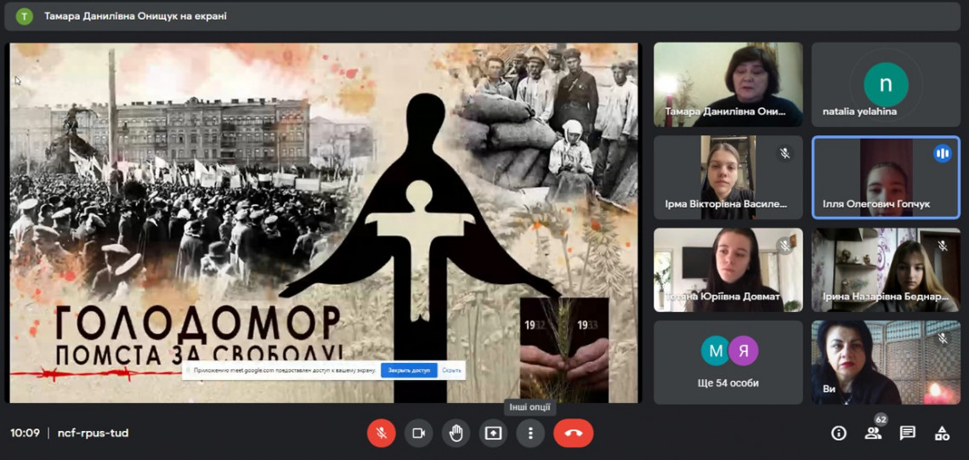Image resolution: width=969 pixels, height=460 pixels.
Task: Open meeting details info icon
Action: pyautogui.click(x=839, y=434)
